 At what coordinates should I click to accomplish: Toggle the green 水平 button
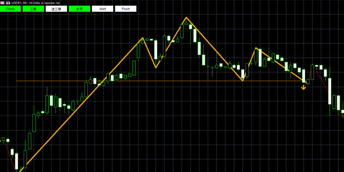point(80,9)
